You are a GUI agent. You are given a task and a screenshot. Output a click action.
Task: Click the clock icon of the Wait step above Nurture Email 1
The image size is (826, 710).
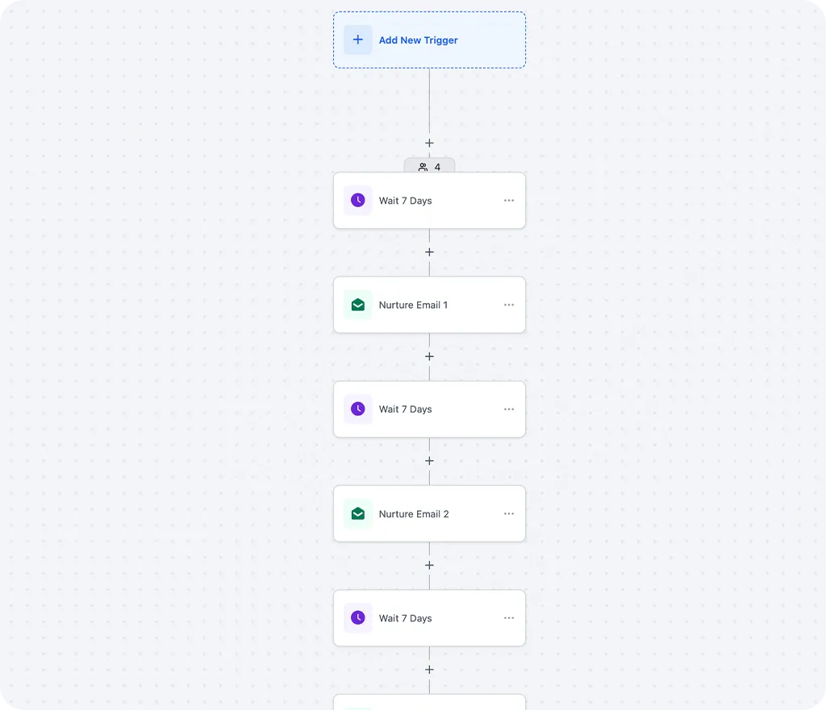358,201
